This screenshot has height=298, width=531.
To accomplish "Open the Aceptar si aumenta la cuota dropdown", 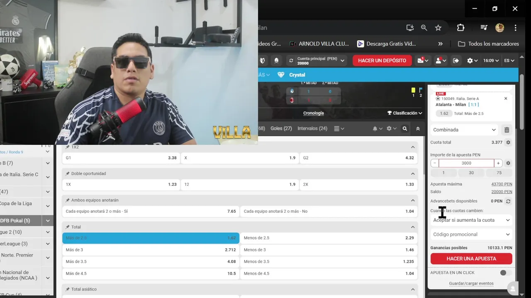I will [x=471, y=220].
